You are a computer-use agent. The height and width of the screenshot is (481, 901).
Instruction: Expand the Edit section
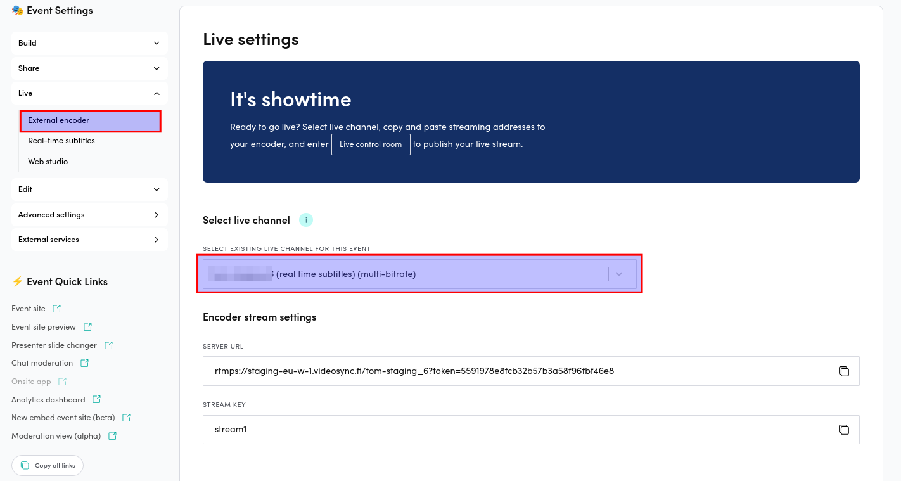click(89, 189)
